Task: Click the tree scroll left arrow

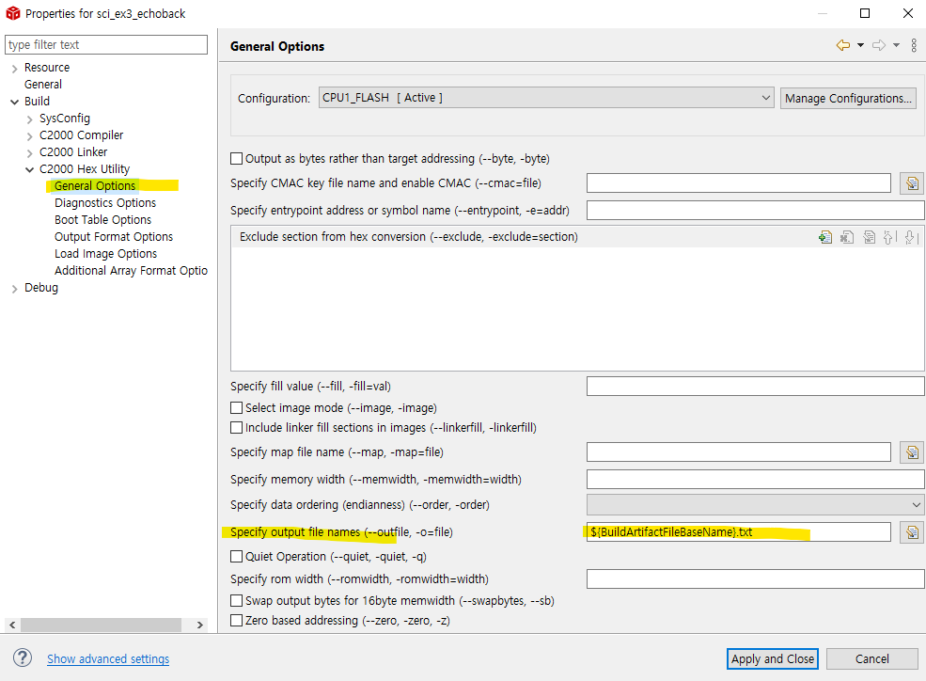Action: pyautogui.click(x=12, y=625)
